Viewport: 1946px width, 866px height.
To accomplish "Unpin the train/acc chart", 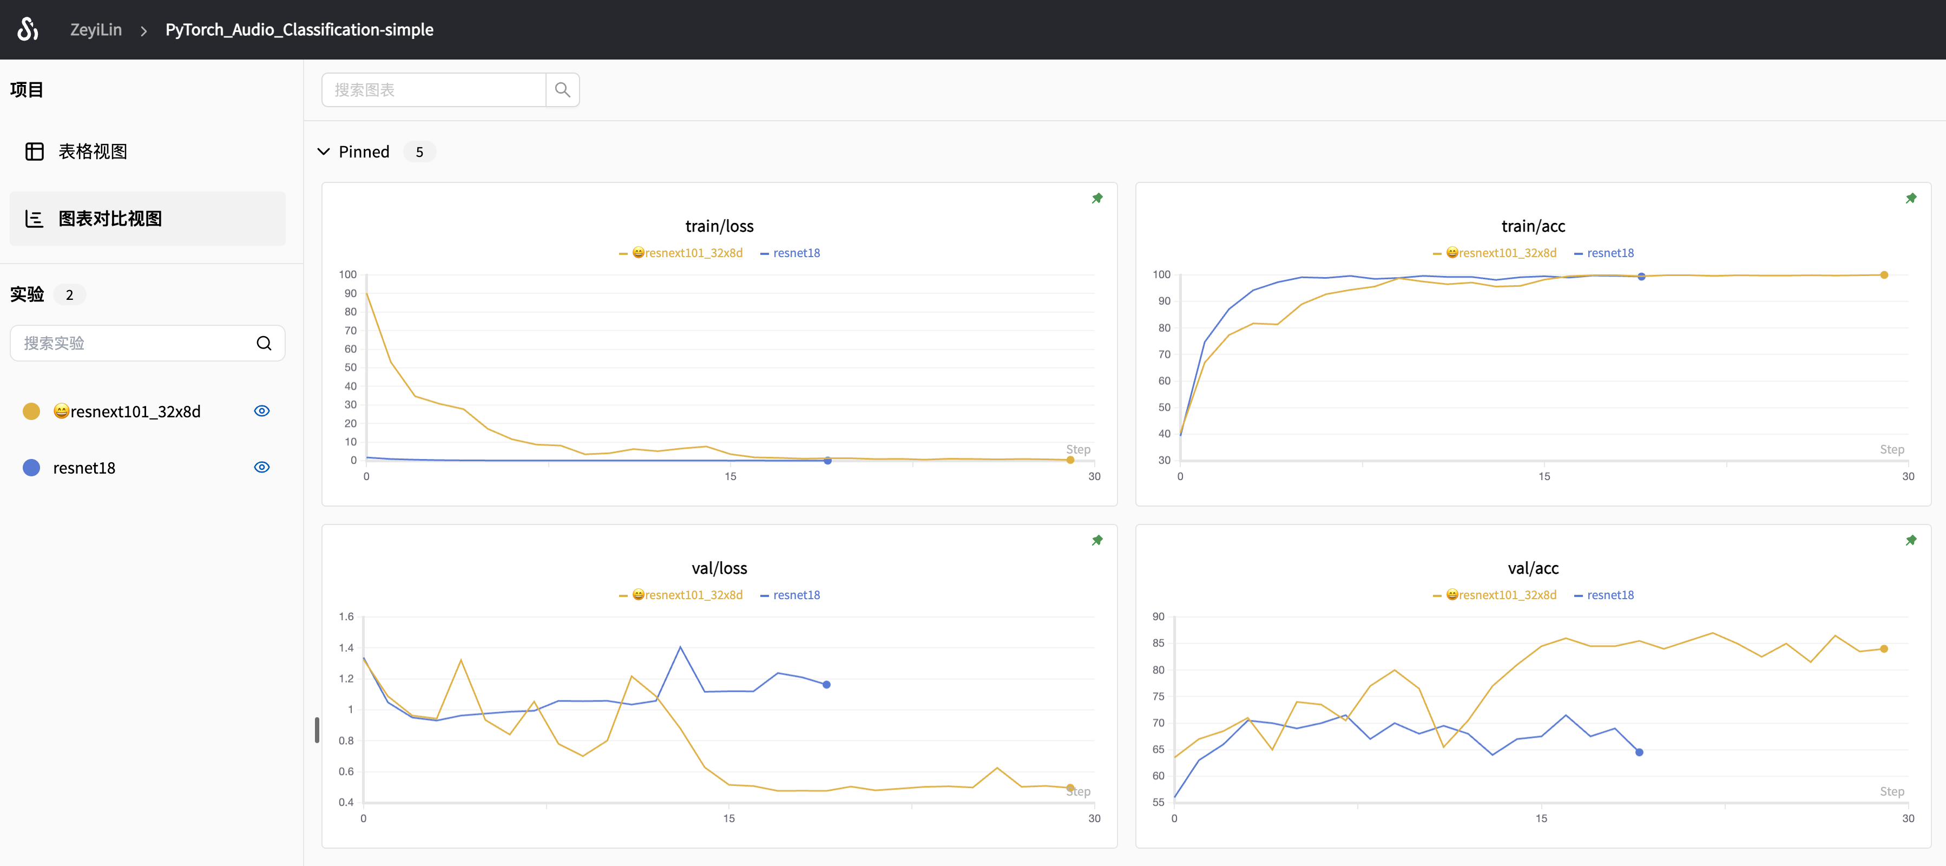I will (x=1910, y=198).
